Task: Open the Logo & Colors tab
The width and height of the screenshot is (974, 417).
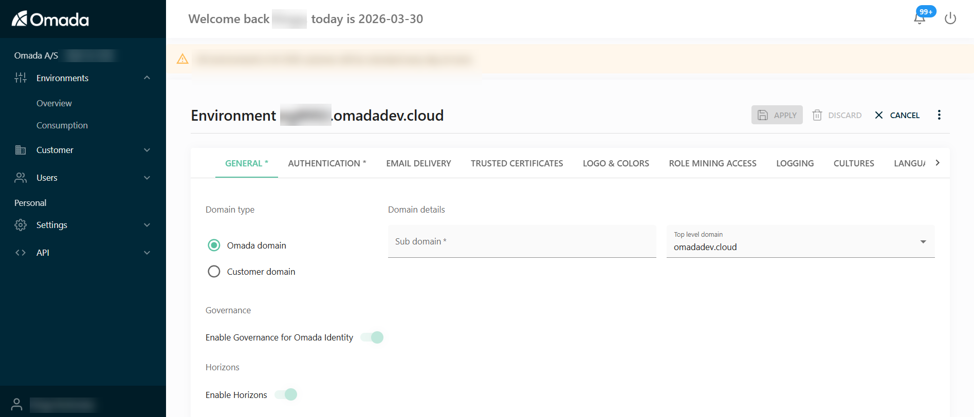Action: [616, 163]
